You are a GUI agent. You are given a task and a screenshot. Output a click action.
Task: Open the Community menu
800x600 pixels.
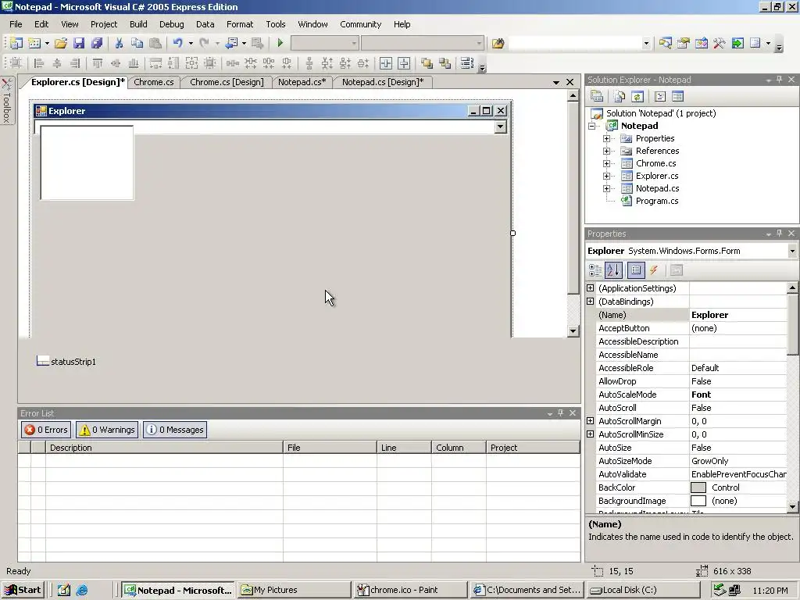tap(361, 24)
